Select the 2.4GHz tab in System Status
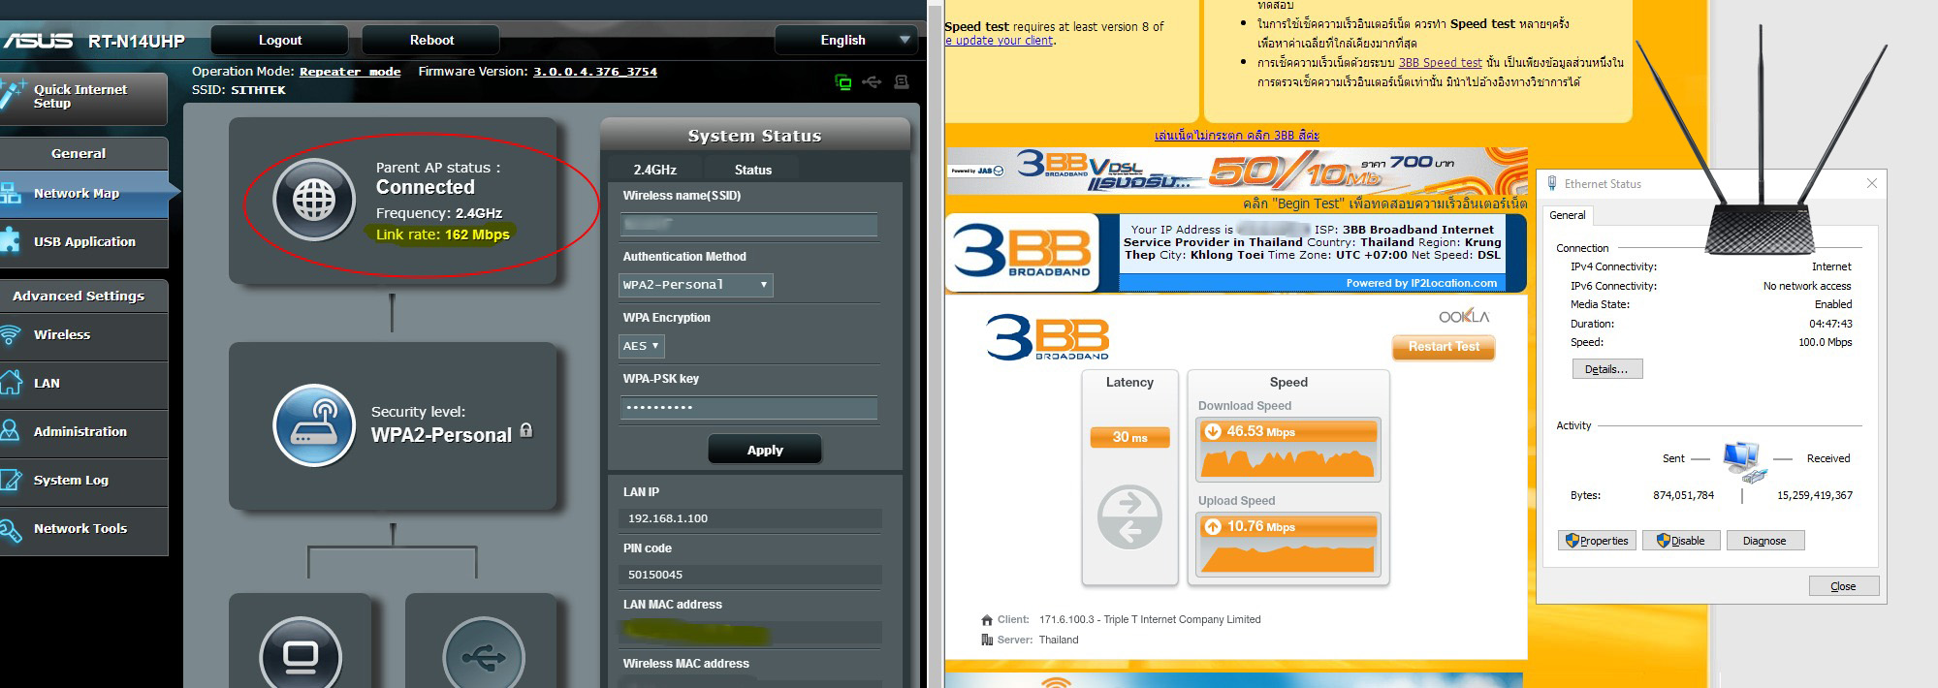The height and width of the screenshot is (688, 1938). [x=654, y=170]
